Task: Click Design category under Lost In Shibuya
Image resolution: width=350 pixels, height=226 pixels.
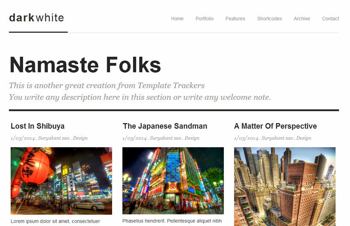Action: tap(80, 138)
